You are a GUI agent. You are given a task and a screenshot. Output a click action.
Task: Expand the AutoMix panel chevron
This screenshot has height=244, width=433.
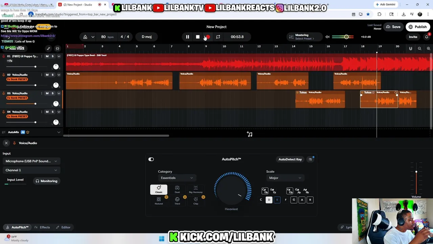59,132
